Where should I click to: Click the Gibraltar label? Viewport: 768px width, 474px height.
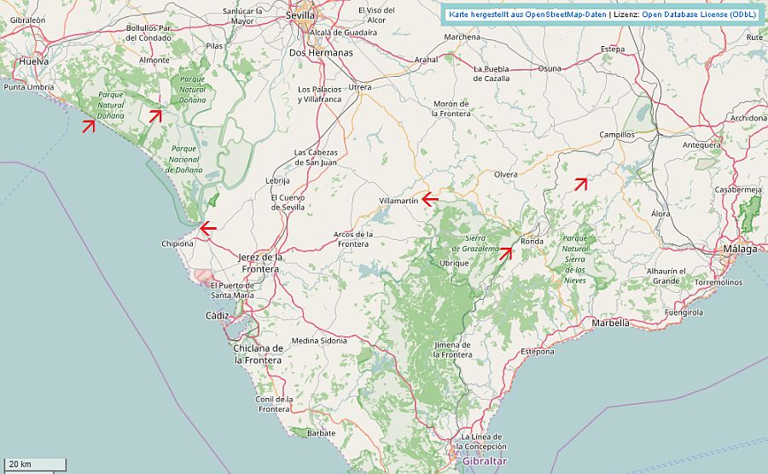[x=485, y=461]
